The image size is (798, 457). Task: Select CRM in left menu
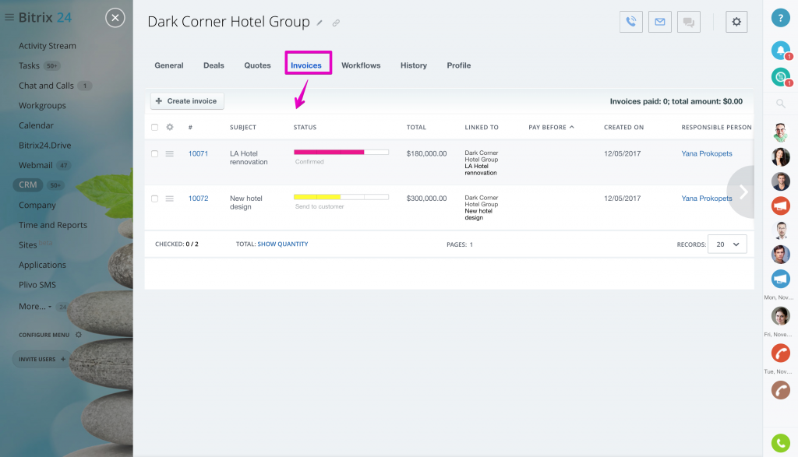(28, 185)
